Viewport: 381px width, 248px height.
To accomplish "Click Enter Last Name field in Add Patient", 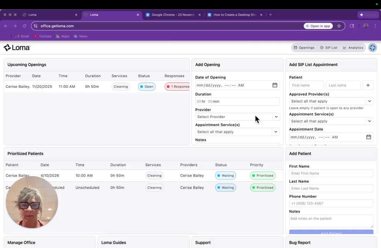I will tap(331, 188).
